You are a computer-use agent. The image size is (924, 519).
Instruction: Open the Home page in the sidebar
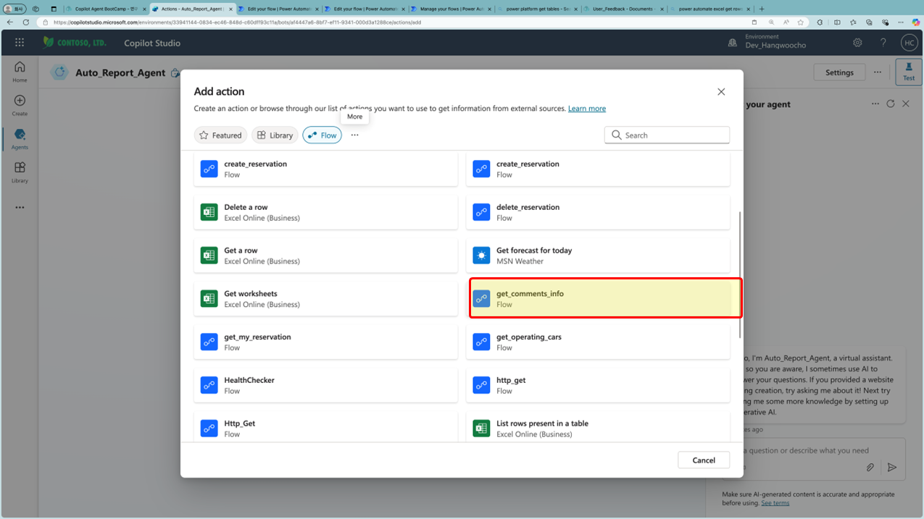tap(20, 71)
